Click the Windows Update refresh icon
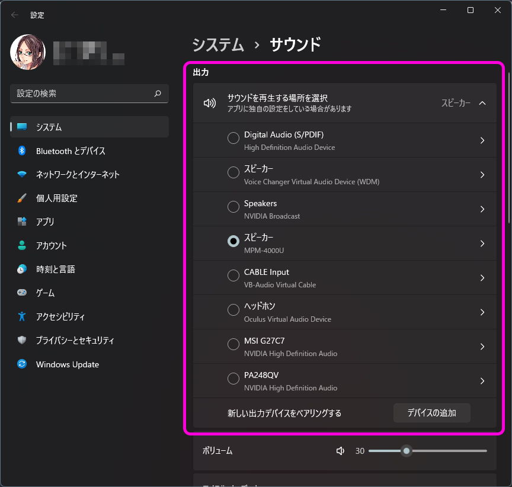512x487 pixels. click(22, 364)
